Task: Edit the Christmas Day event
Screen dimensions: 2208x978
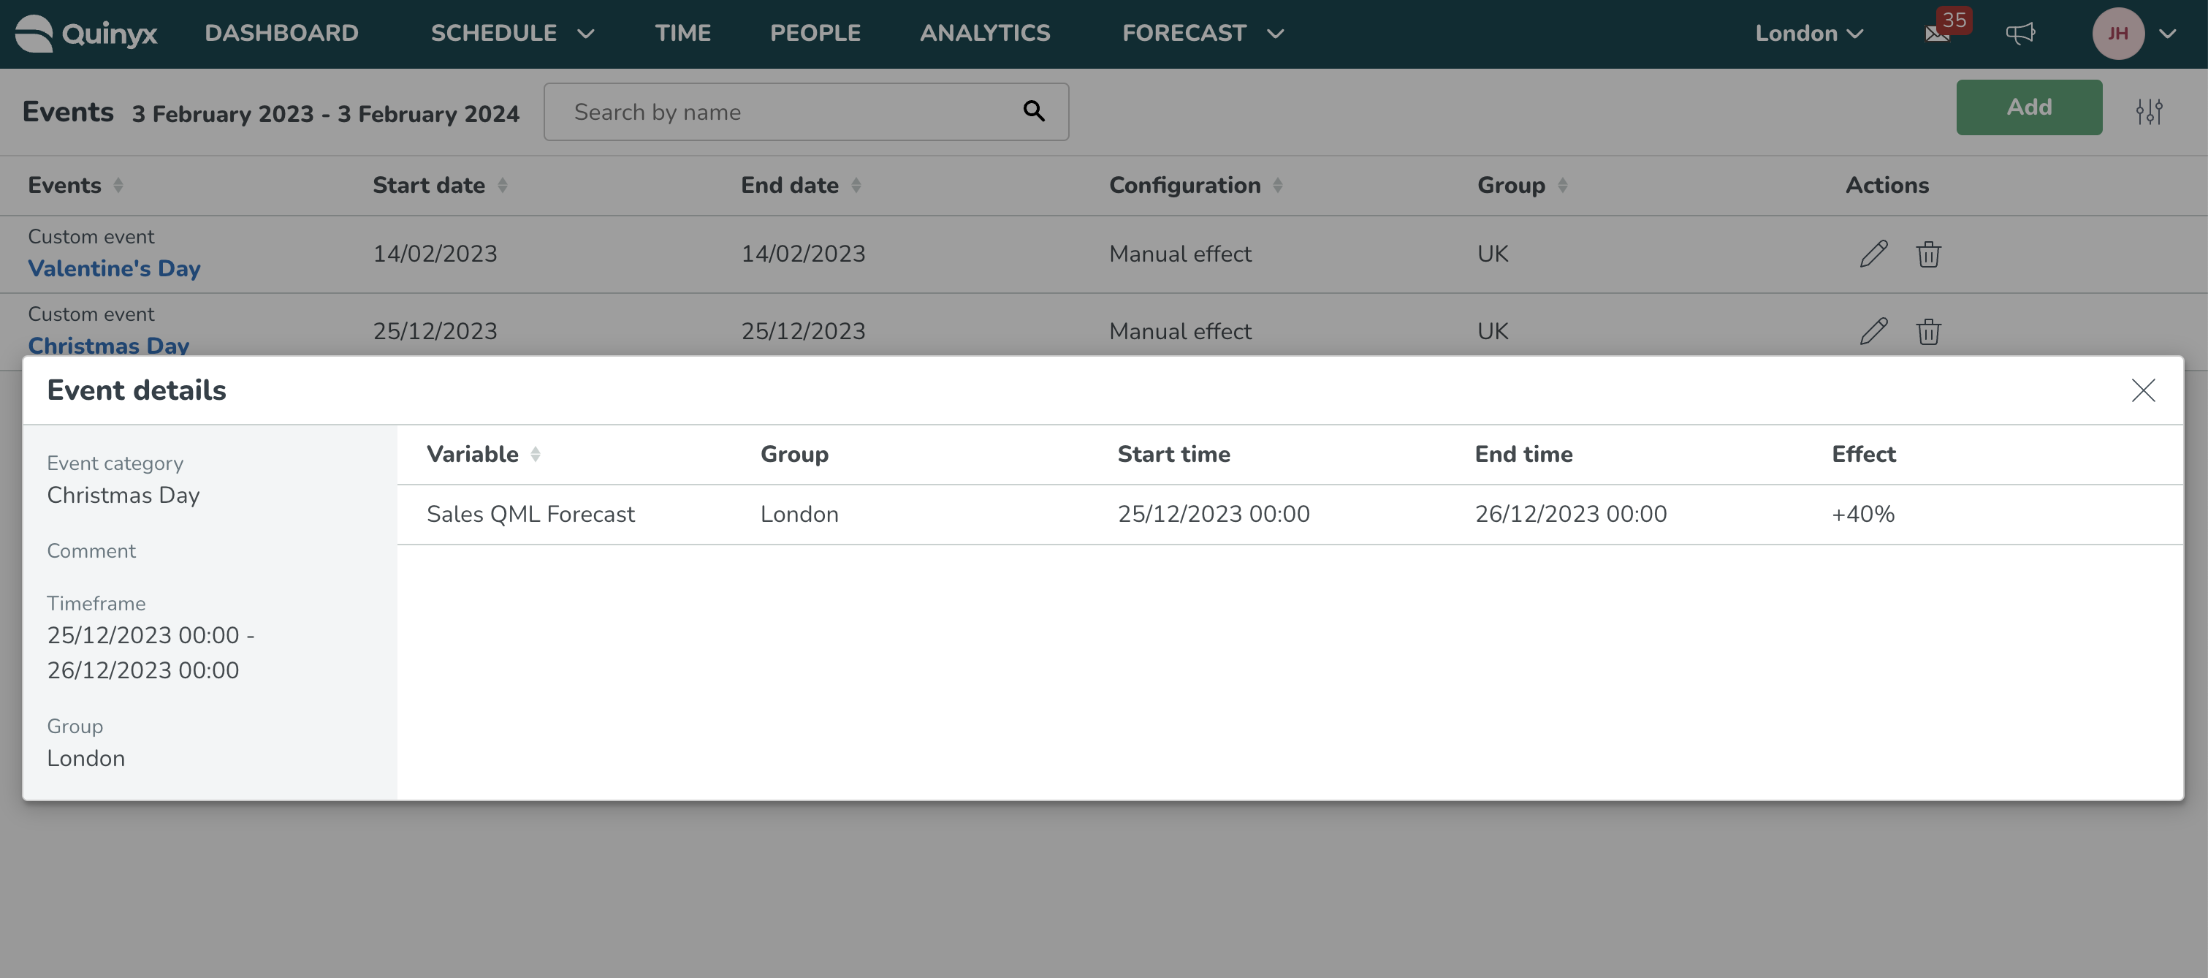Action: click(1873, 331)
